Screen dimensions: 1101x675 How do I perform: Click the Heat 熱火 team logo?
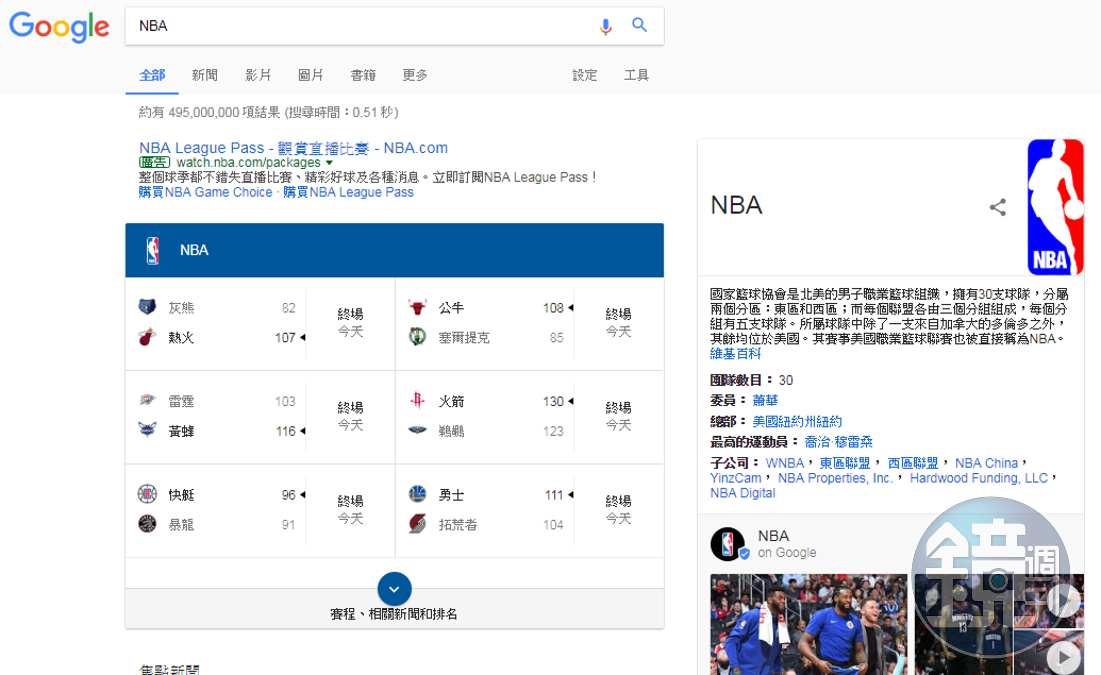point(147,337)
